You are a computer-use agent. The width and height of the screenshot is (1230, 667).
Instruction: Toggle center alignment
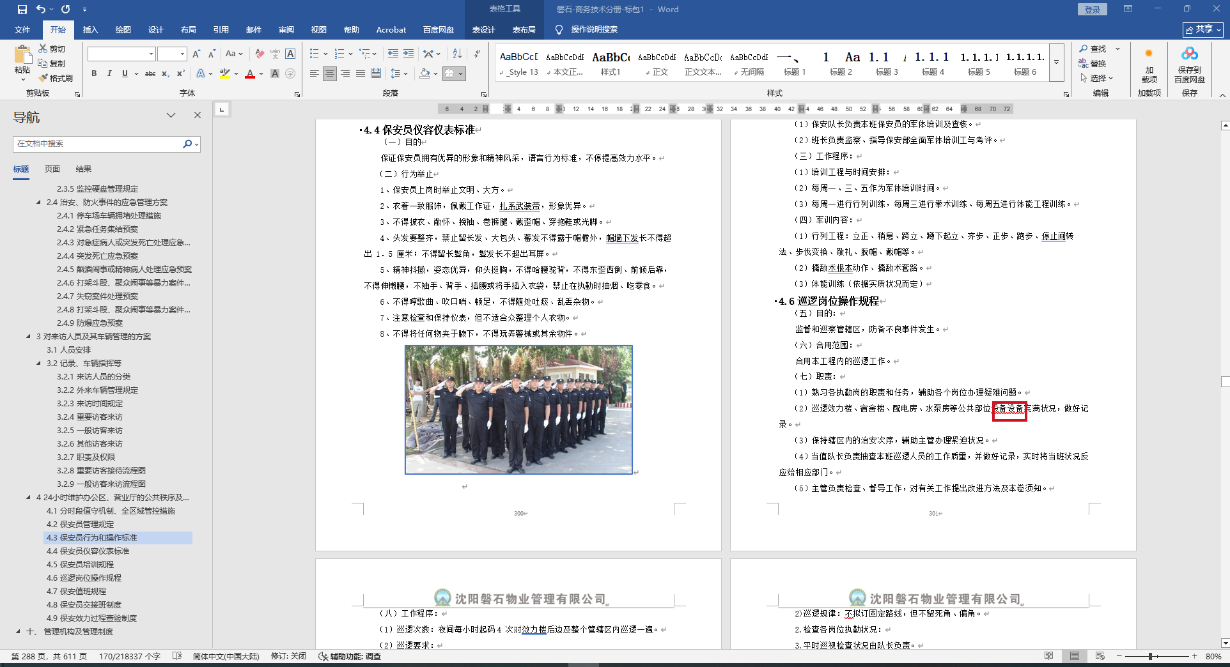pos(329,73)
